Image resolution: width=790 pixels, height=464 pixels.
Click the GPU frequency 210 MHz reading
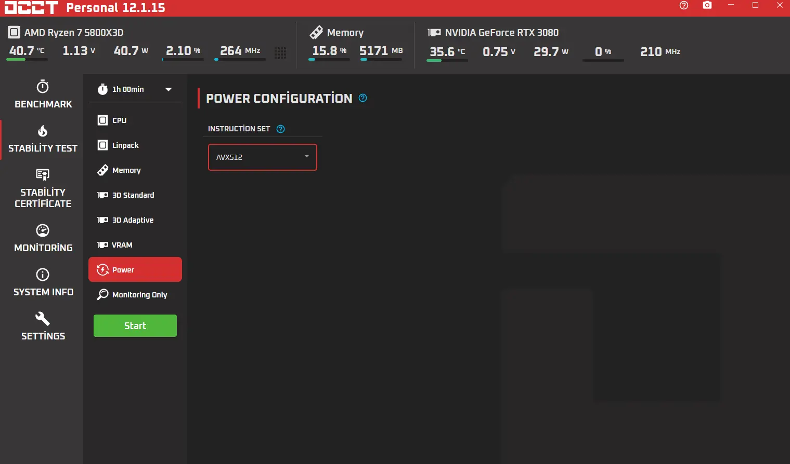pyautogui.click(x=661, y=52)
